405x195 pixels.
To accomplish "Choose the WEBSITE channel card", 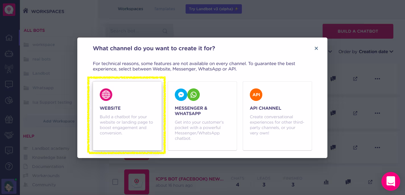I will (127, 116).
